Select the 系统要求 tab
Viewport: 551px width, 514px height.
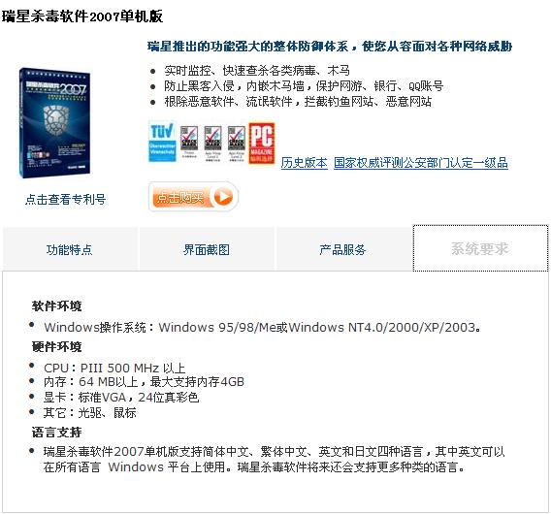pos(480,248)
